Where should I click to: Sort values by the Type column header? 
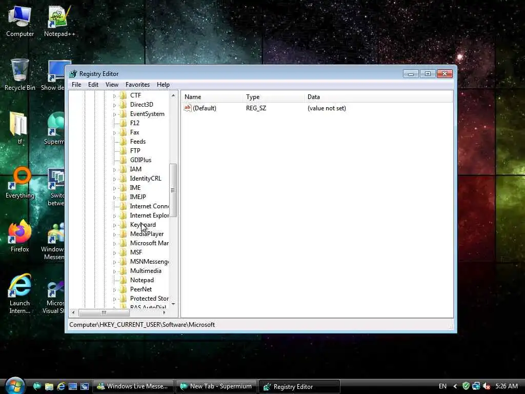coord(274,97)
